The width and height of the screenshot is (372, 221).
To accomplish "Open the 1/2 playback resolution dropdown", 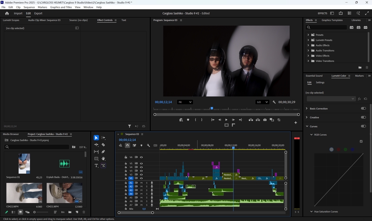I will [262, 102].
